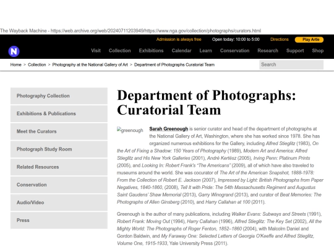The height and width of the screenshot is (251, 334).
Task: Open the Visit menu
Action: point(96,51)
